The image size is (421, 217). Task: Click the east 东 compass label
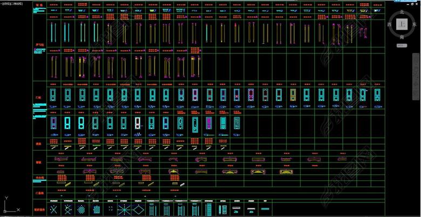click(415, 25)
